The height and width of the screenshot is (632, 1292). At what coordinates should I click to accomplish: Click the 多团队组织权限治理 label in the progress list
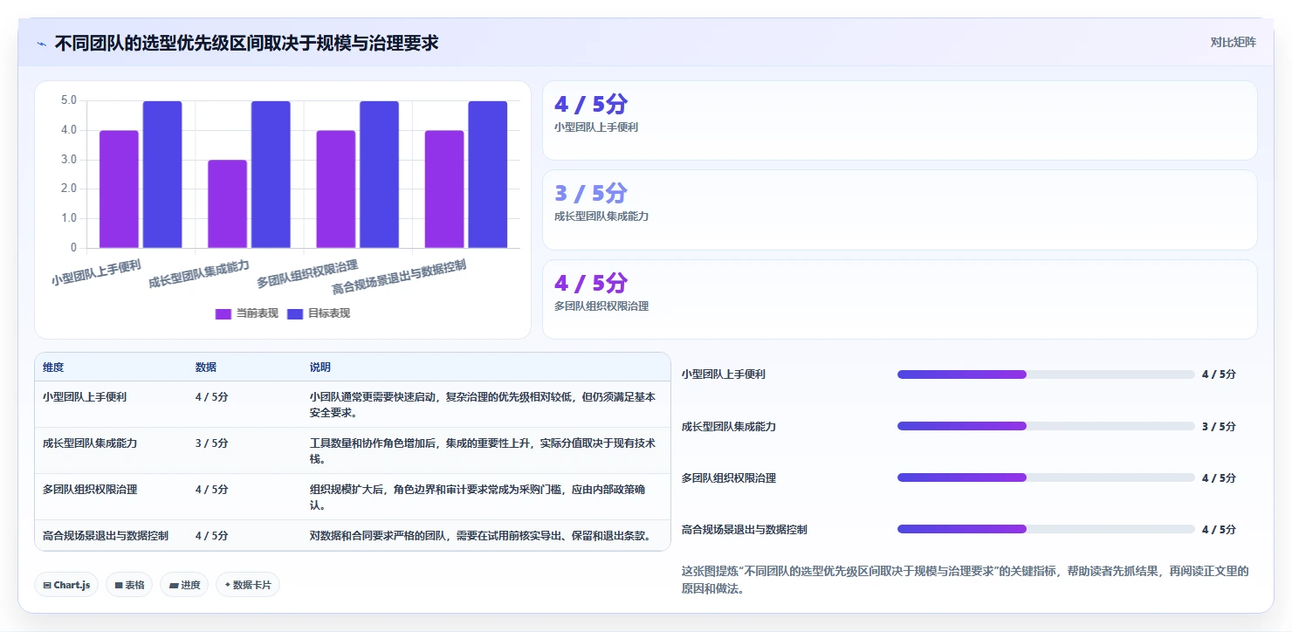pos(729,477)
